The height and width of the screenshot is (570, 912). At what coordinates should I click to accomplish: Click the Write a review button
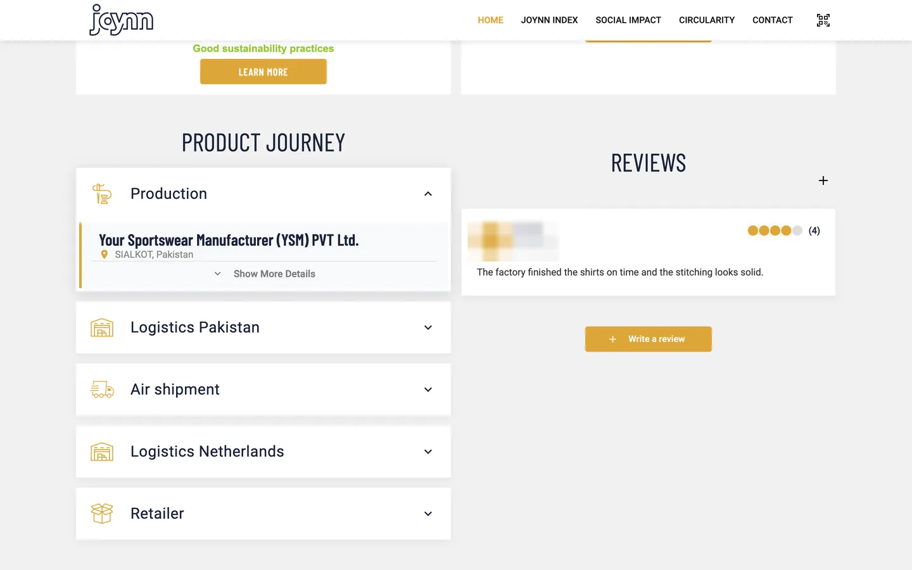coord(648,339)
